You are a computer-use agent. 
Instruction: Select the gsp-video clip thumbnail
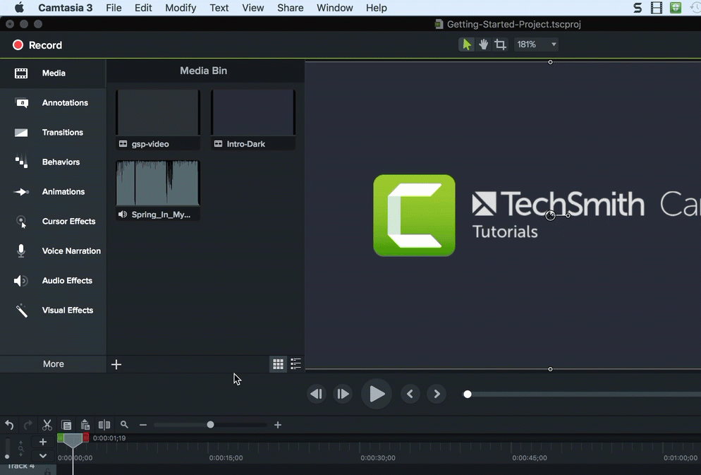click(158, 119)
